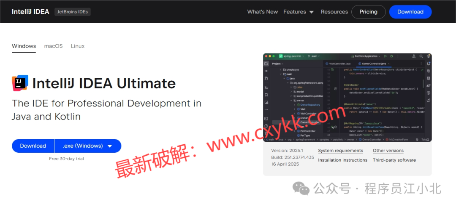Click the Code With Me icon in IDE preview
The width and height of the screenshot is (456, 207).
click(414, 56)
